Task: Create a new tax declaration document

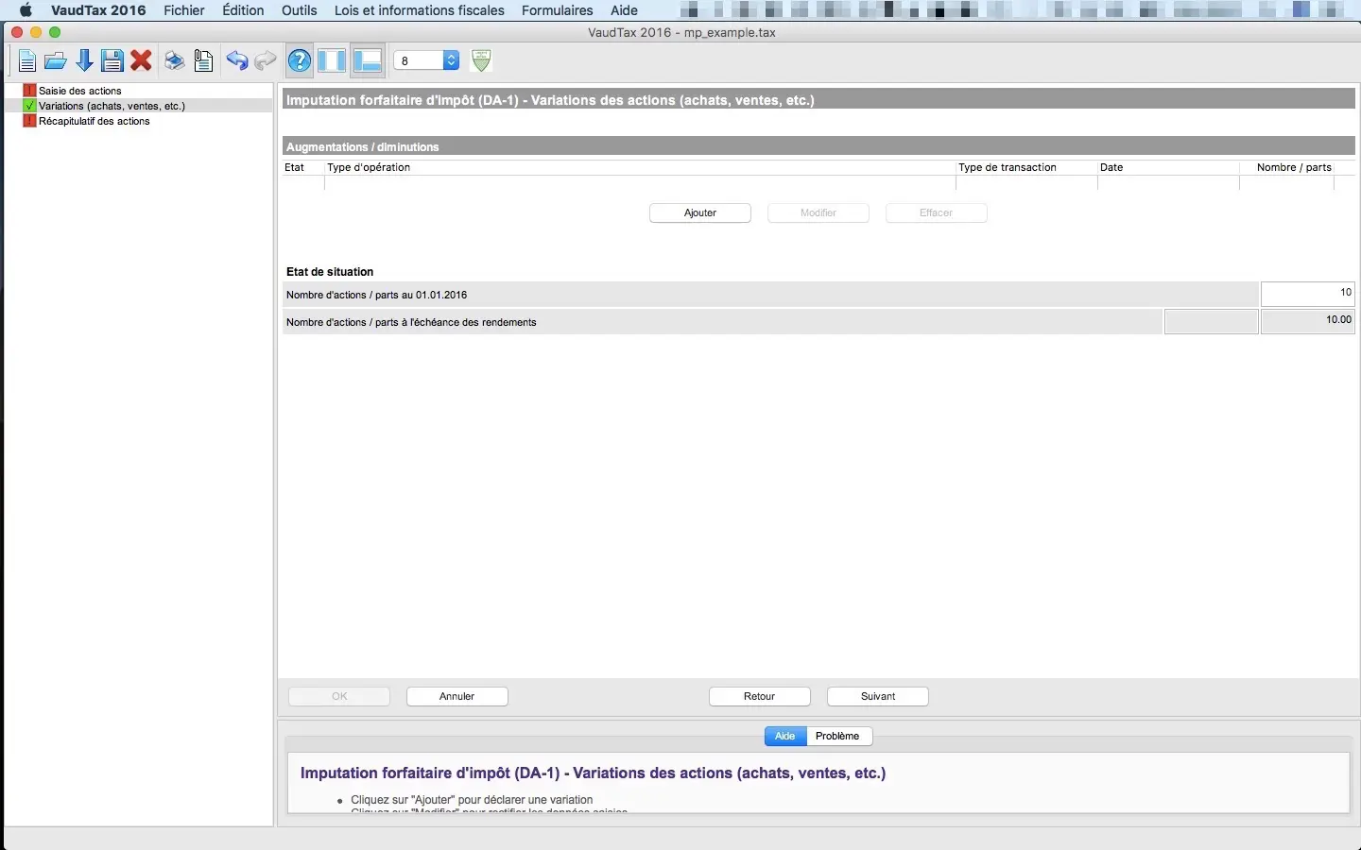Action: click(x=26, y=61)
